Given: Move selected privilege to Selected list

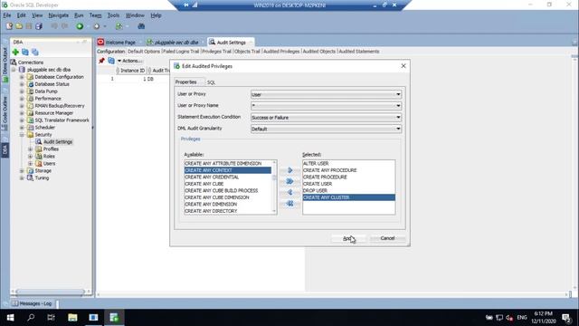Looking at the screenshot, I should coord(289,170).
